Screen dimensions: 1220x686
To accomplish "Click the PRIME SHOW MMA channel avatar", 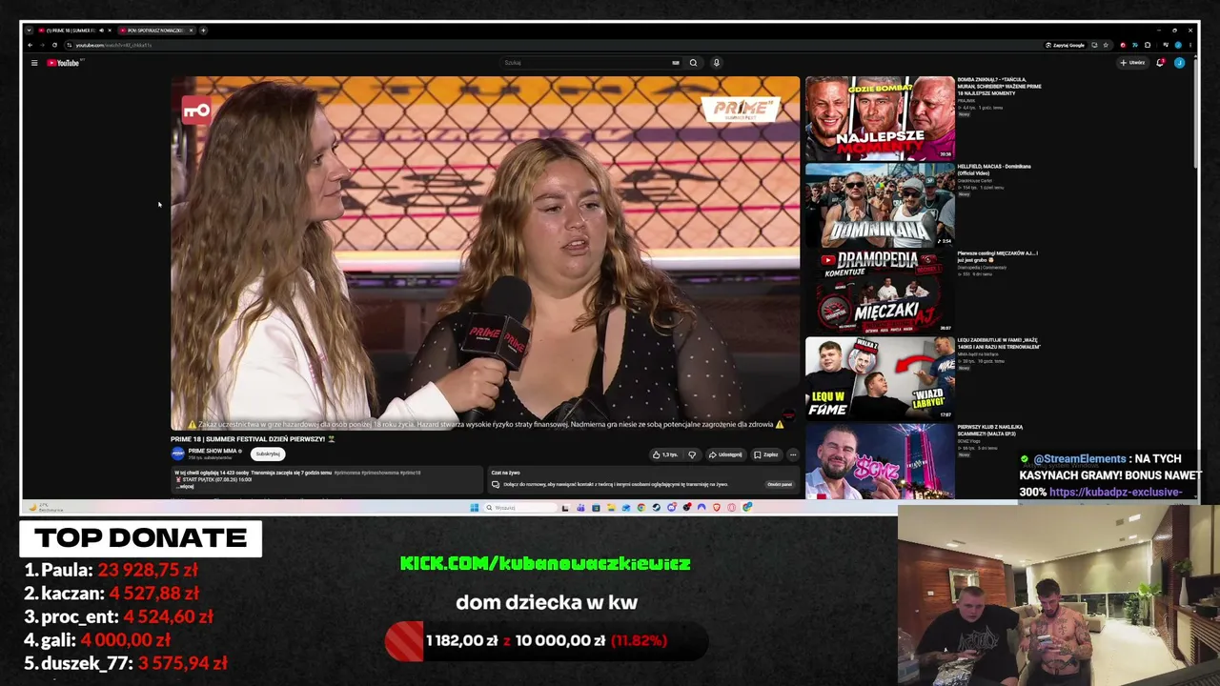I will click(177, 454).
